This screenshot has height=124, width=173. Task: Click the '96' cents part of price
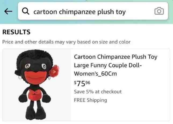[x=88, y=83]
